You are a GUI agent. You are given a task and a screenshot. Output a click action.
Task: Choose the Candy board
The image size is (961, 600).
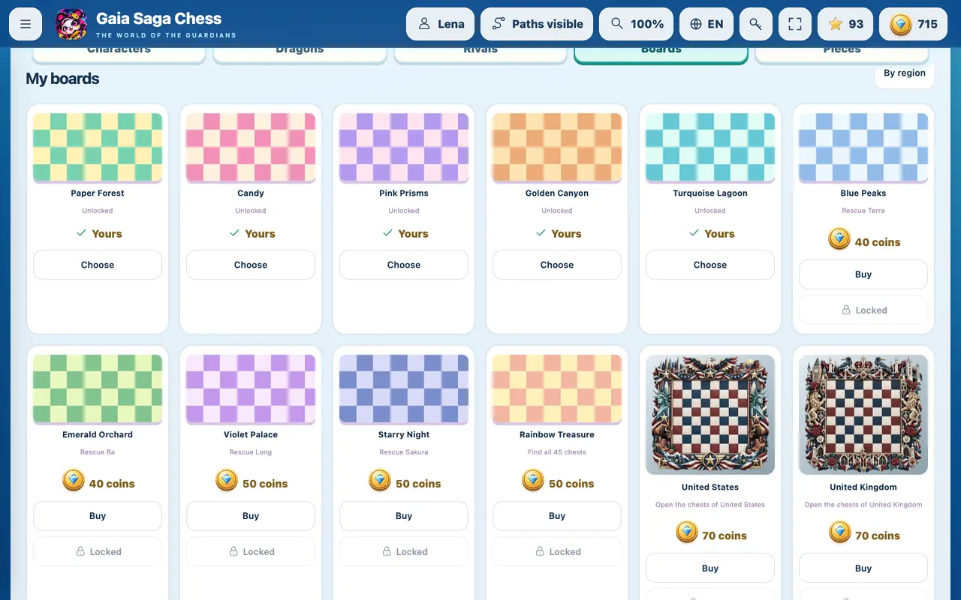click(x=251, y=265)
